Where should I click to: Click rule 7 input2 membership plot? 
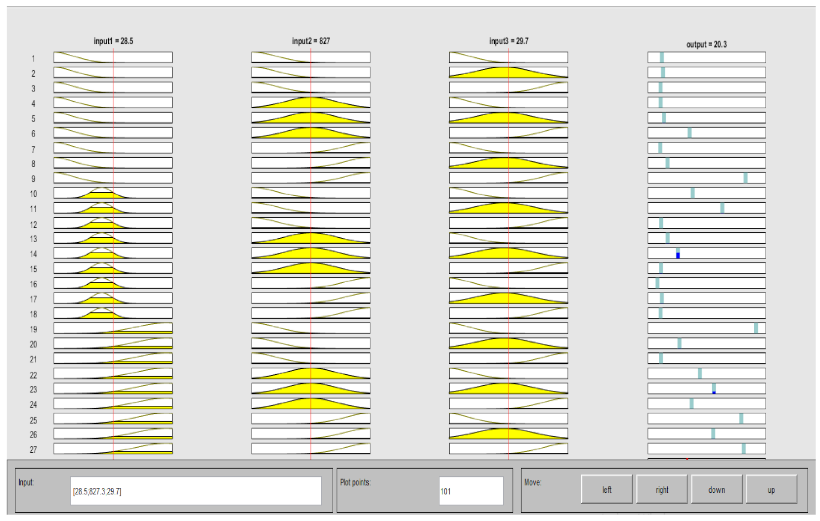click(x=311, y=147)
